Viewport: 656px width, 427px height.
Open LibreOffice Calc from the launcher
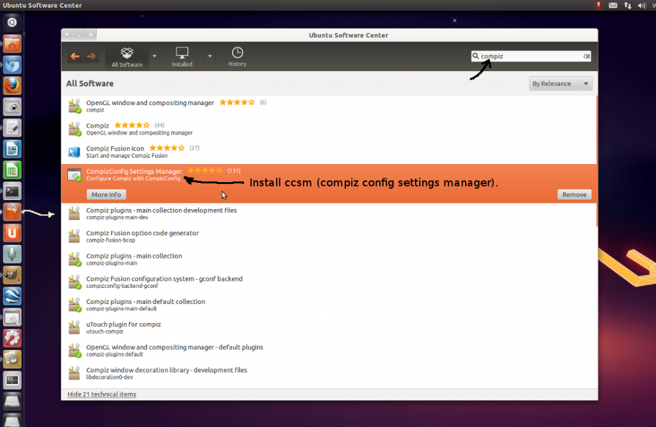[x=12, y=170]
